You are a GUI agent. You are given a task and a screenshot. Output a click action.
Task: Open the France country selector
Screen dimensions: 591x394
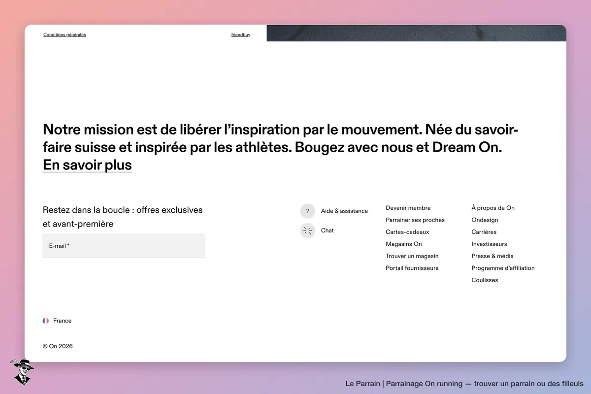click(57, 321)
